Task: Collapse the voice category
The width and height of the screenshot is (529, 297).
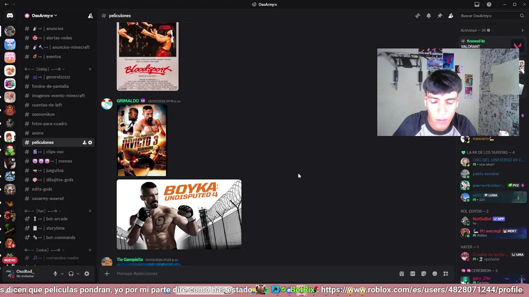Action: [44, 250]
